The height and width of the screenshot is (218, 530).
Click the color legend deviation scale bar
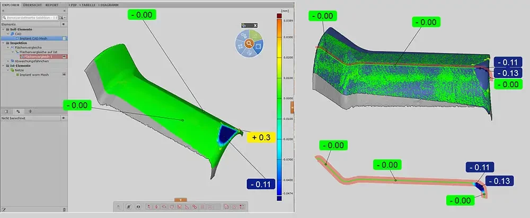point(279,106)
